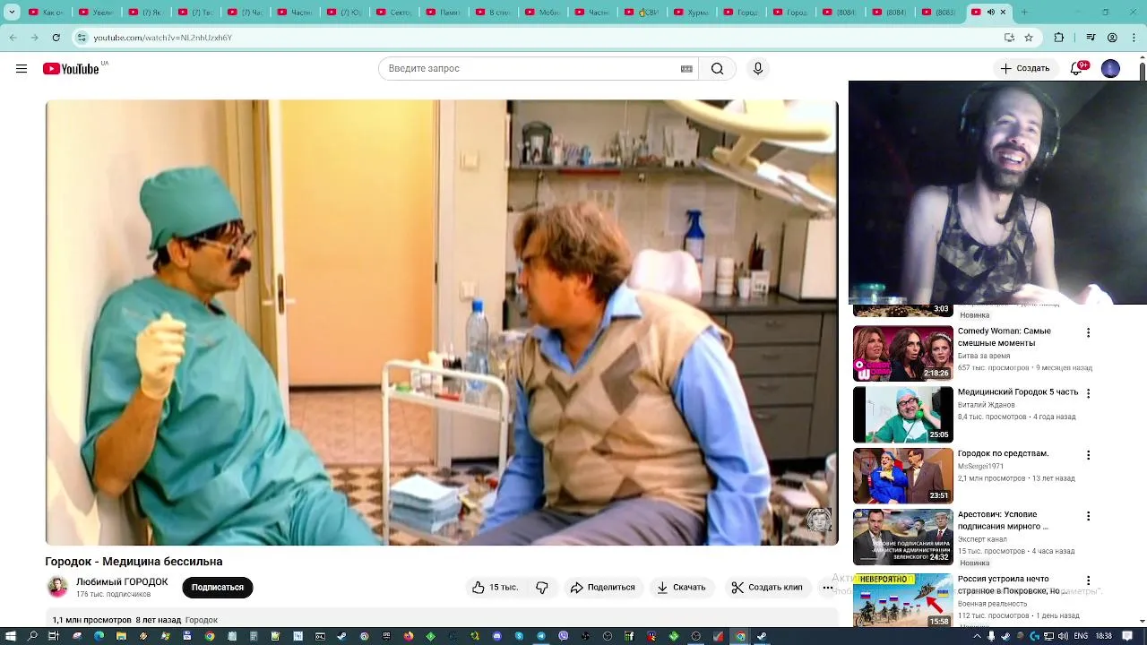This screenshot has height=645, width=1147.
Task: Open options menu for 'Медицинский Городок 5 часть'
Action: 1089,393
